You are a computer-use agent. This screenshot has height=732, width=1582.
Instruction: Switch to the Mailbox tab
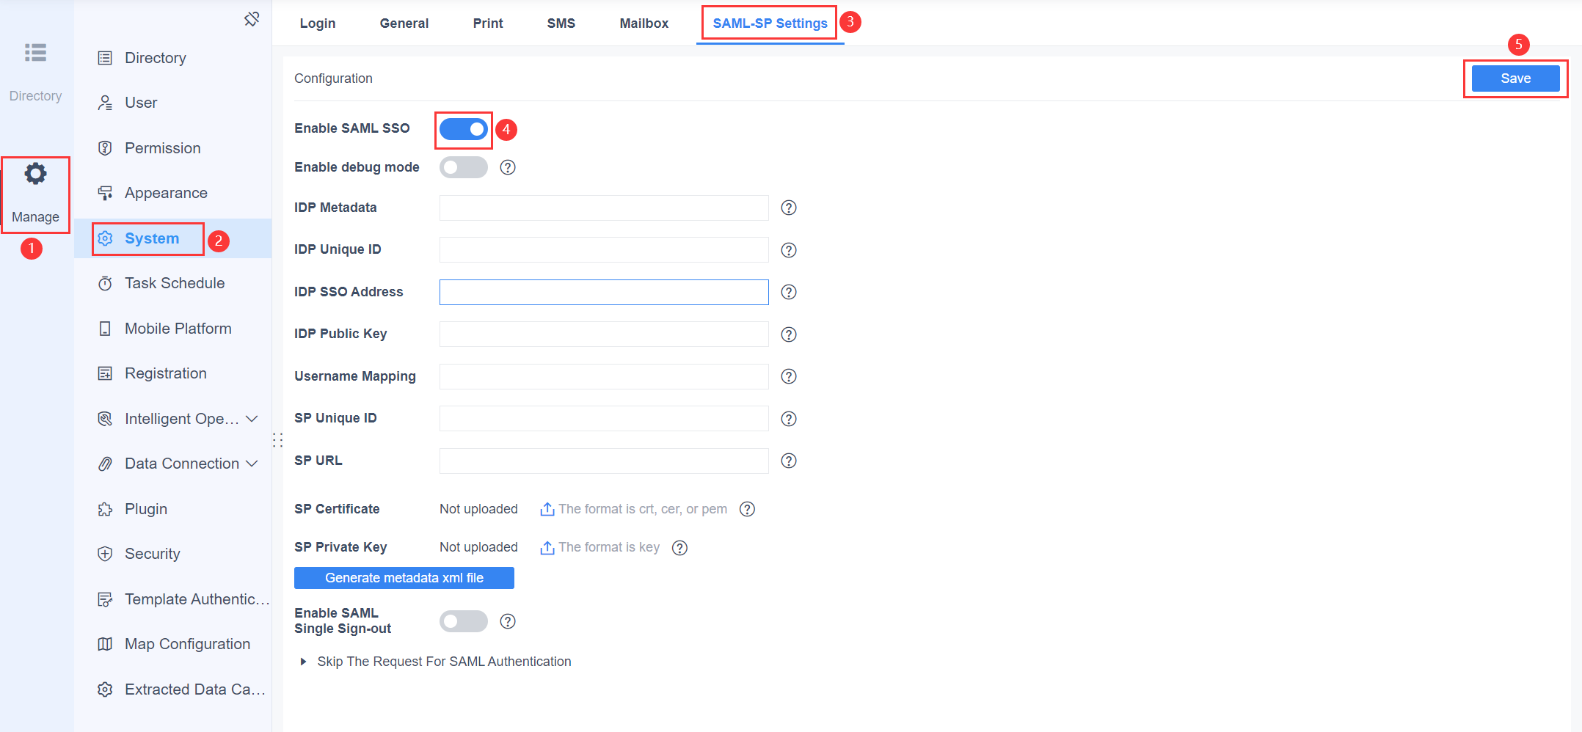coord(644,23)
